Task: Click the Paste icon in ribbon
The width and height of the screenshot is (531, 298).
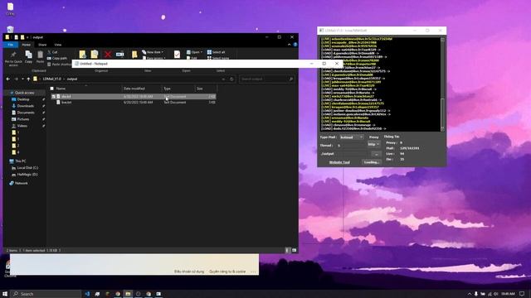Action: (x=41, y=55)
